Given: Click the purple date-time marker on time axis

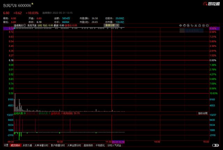Looking at the screenshot, I should (x=118, y=142).
